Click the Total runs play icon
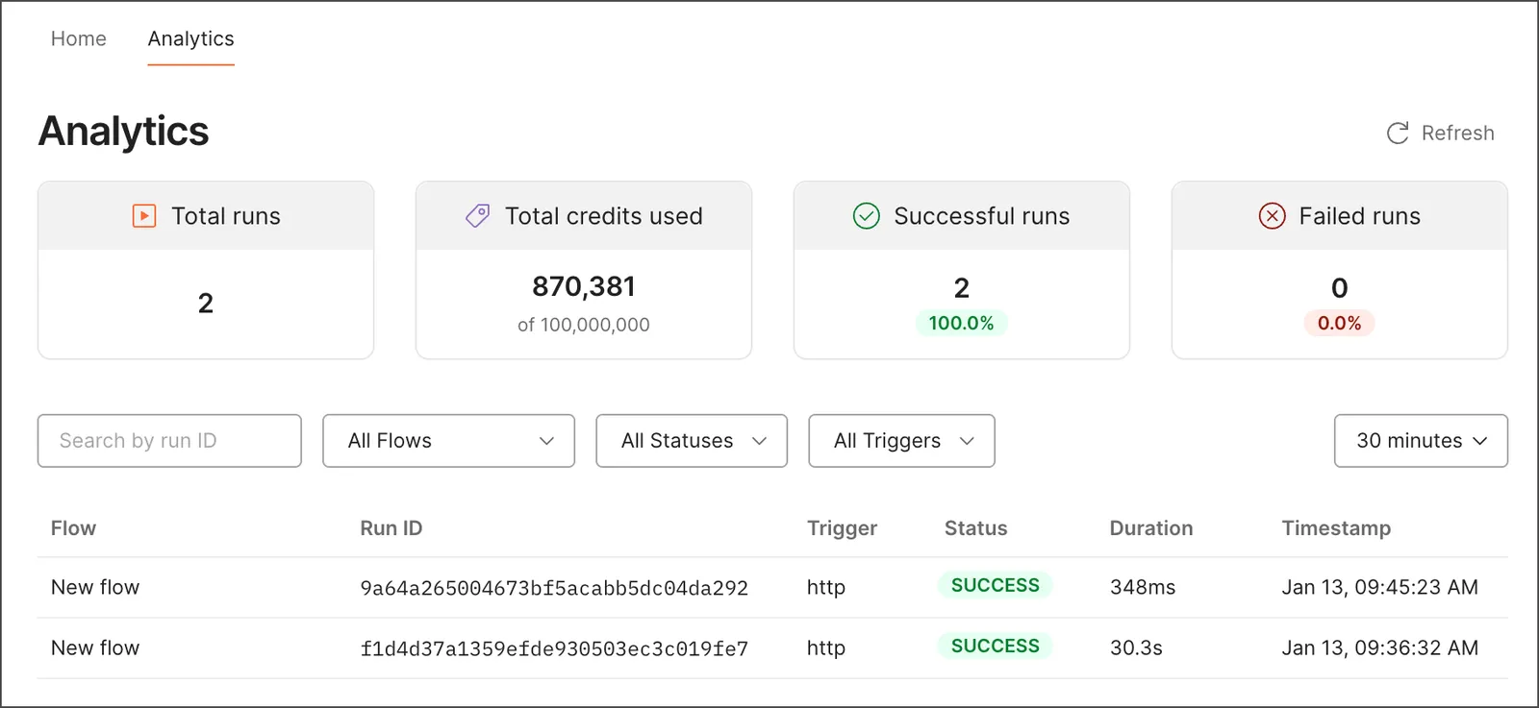Viewport: 1539px width, 708px height. (144, 215)
